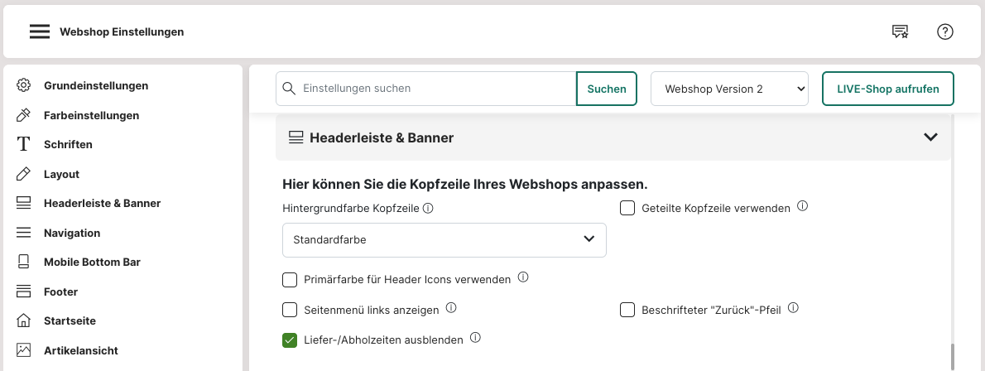Go to Mobile Bottom Bar settings
985x371 pixels.
92,262
